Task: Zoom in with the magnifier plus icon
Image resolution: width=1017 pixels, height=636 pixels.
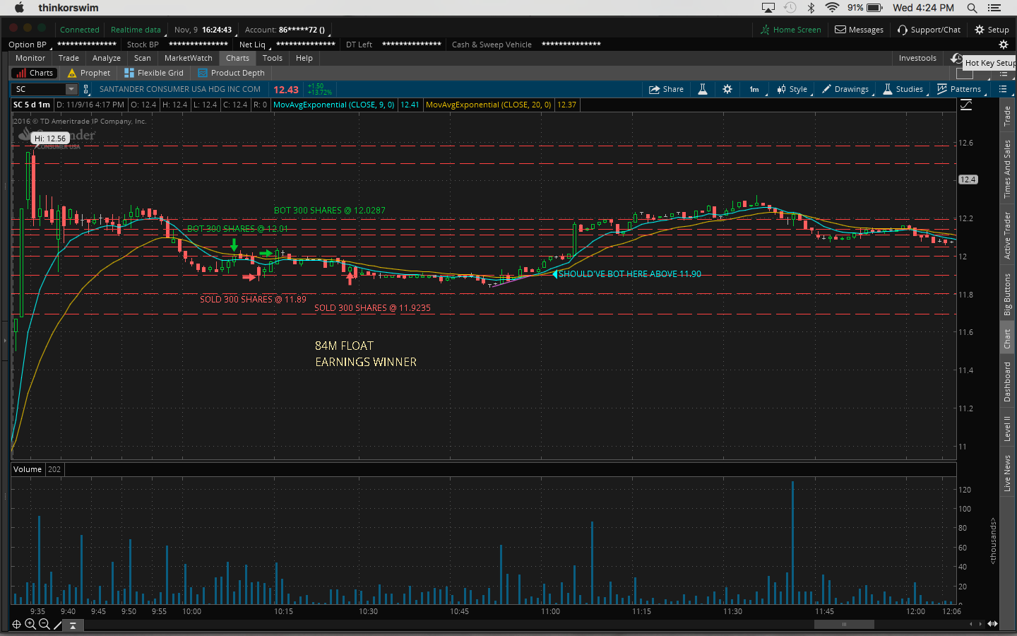Action: [x=30, y=624]
